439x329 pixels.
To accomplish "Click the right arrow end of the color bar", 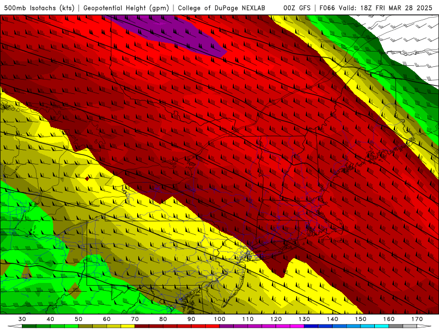I will click(424, 326).
